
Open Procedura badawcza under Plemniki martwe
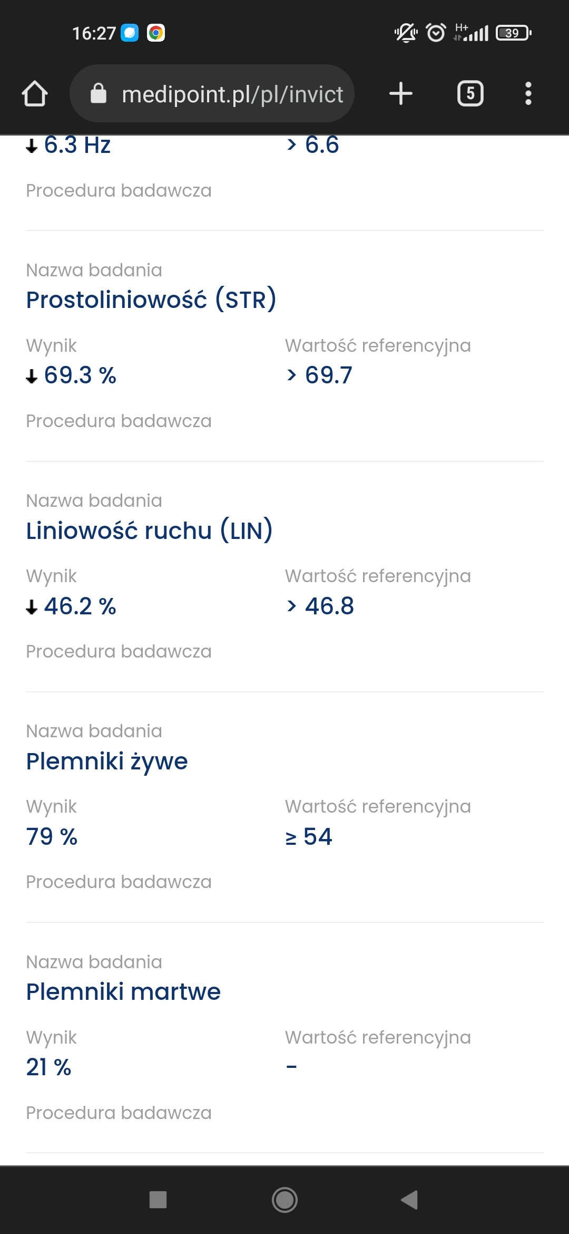119,1113
